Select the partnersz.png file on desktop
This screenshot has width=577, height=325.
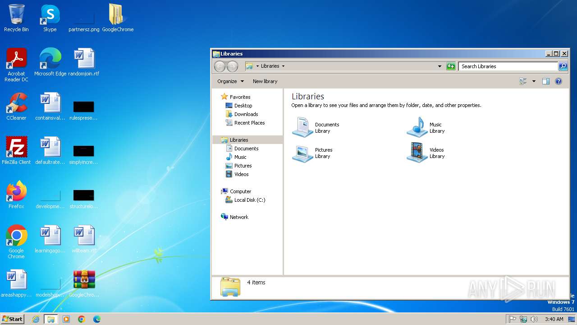pyautogui.click(x=84, y=18)
